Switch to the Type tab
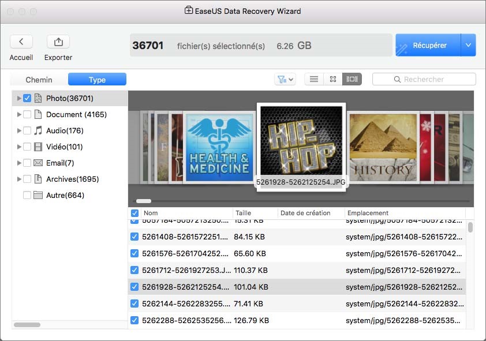The image size is (486, 341). (97, 80)
